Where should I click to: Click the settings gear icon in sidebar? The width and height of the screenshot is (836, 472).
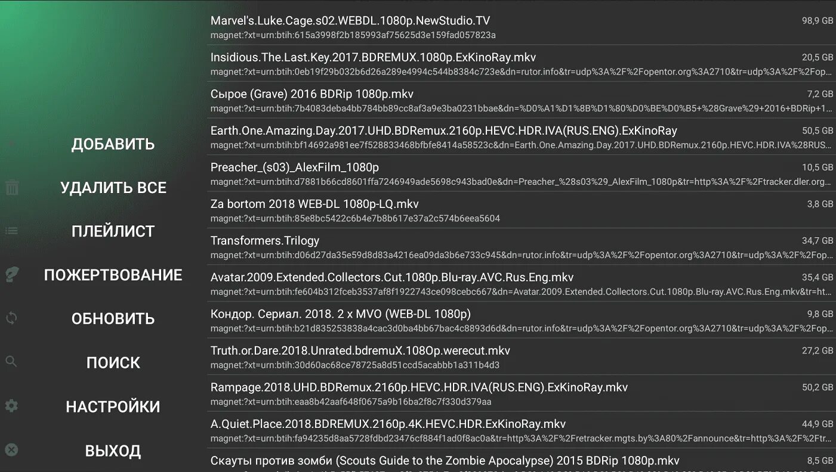click(12, 406)
